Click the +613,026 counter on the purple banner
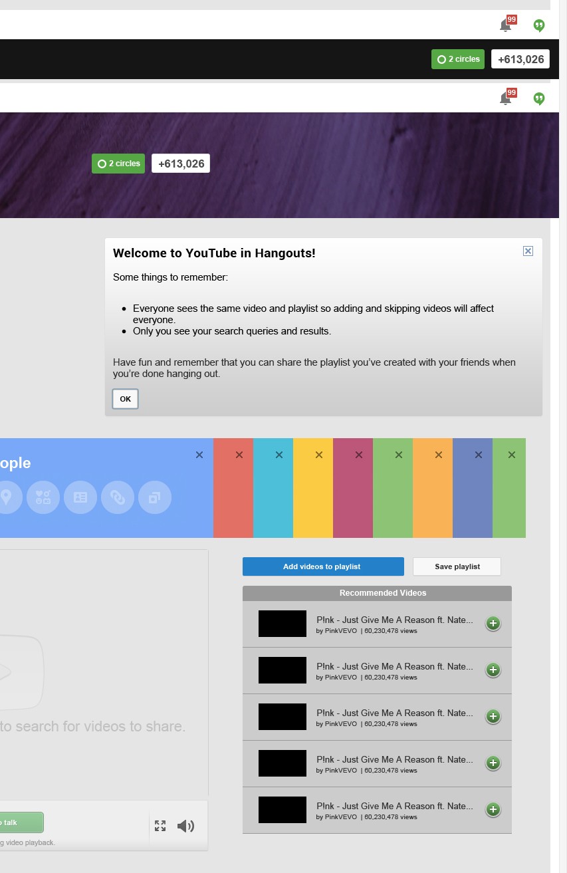 tap(181, 164)
